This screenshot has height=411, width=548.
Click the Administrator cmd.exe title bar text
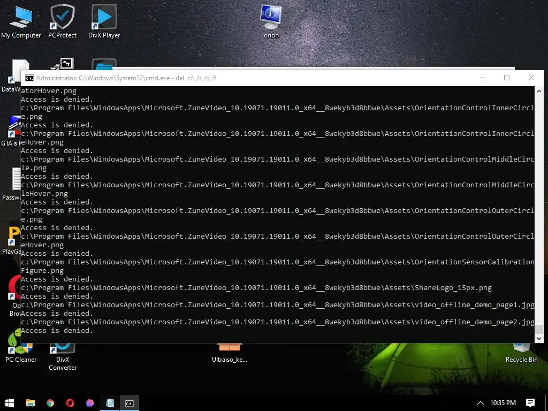point(126,78)
